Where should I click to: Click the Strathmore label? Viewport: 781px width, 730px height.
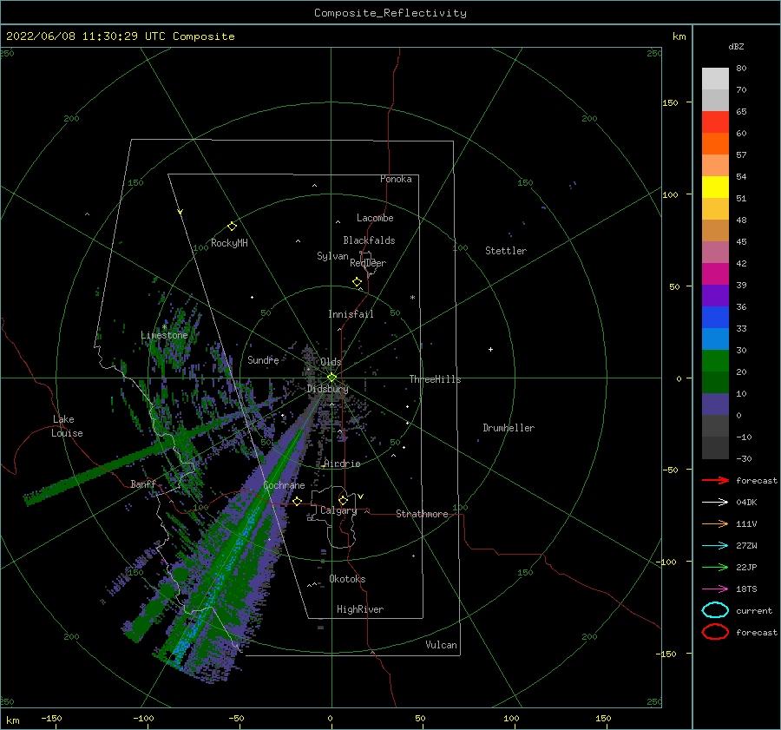422,514
